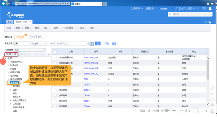Click the 重置 filter link
Image resolution: width=217 pixels, height=117 pixels.
tap(114, 44)
